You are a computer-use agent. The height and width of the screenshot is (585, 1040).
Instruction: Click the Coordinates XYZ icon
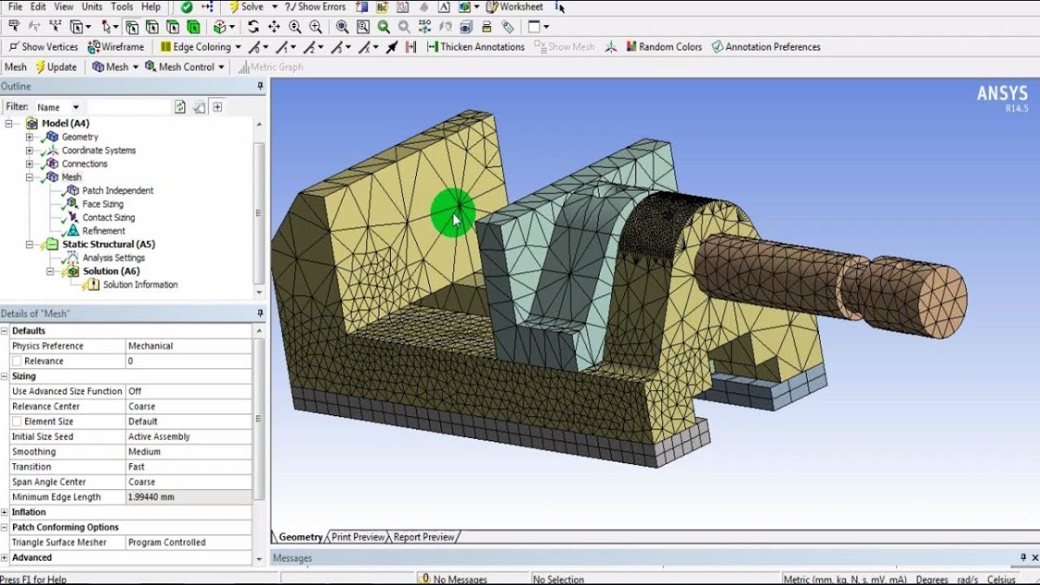(x=54, y=27)
